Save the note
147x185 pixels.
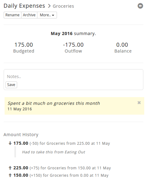pos(11,85)
